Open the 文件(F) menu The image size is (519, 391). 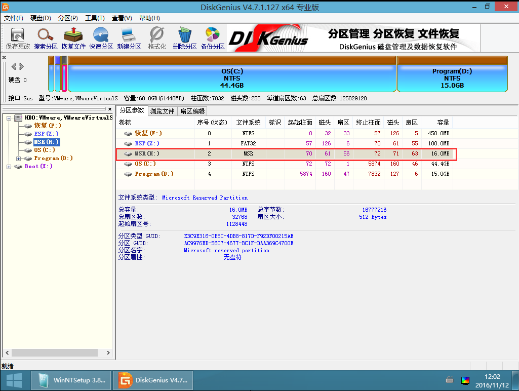point(14,18)
